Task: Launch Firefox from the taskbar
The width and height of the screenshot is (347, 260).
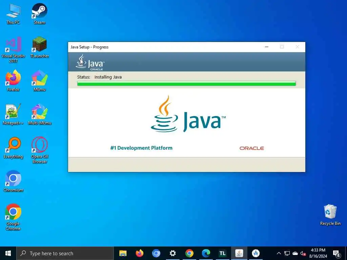Action: 139,253
